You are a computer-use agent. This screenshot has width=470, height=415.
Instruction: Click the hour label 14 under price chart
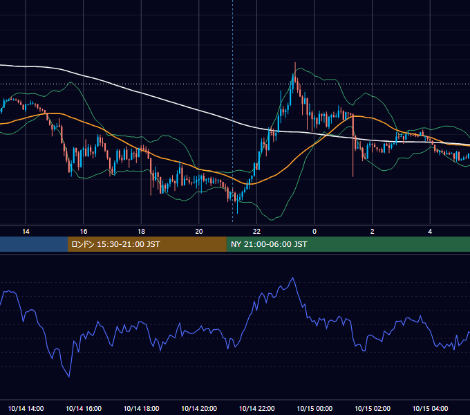(26, 232)
